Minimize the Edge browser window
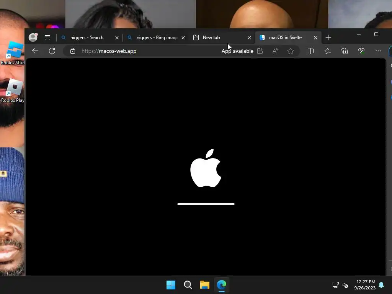392x294 pixels. (359, 34)
